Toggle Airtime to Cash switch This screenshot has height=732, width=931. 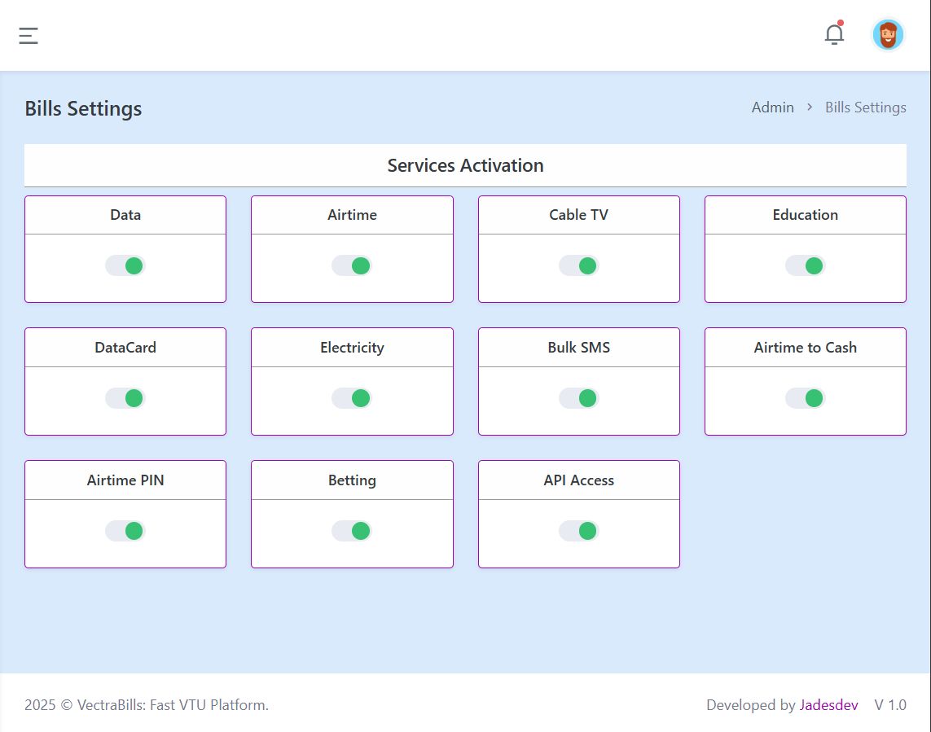pos(805,398)
